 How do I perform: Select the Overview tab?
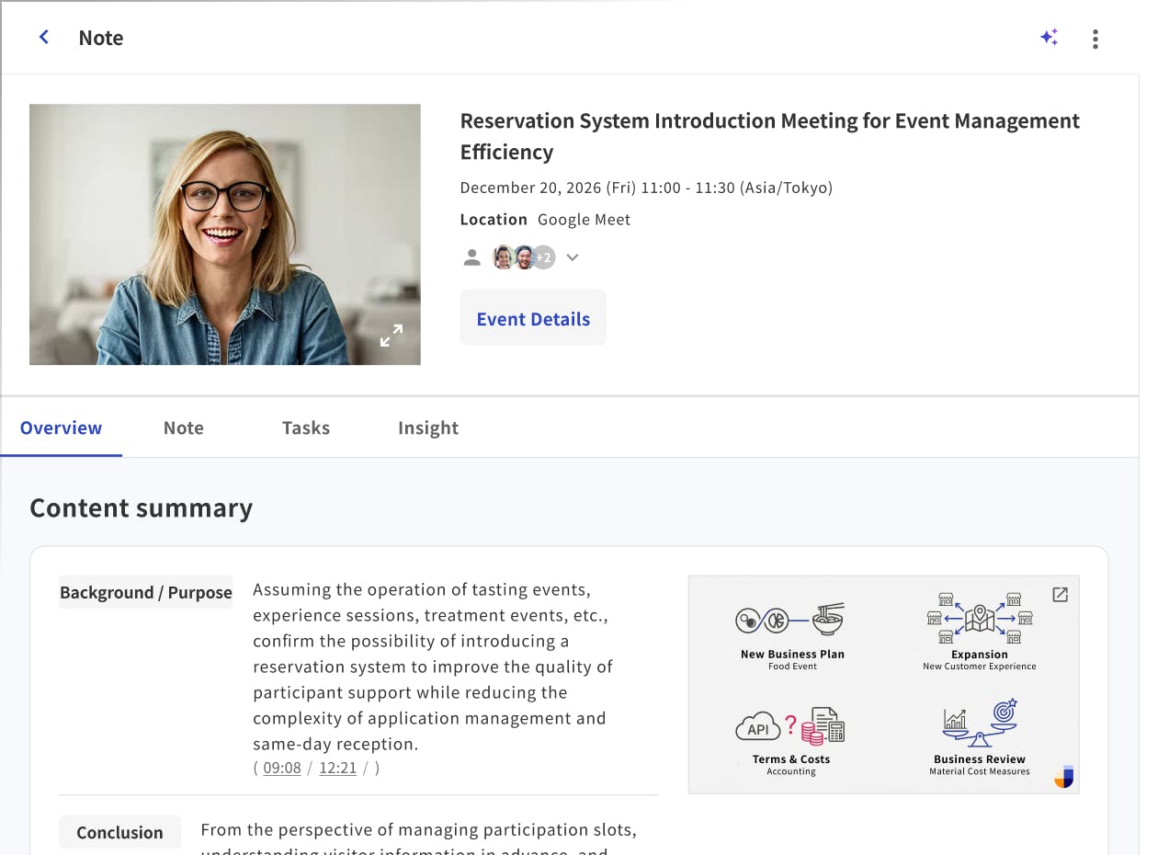(x=60, y=427)
